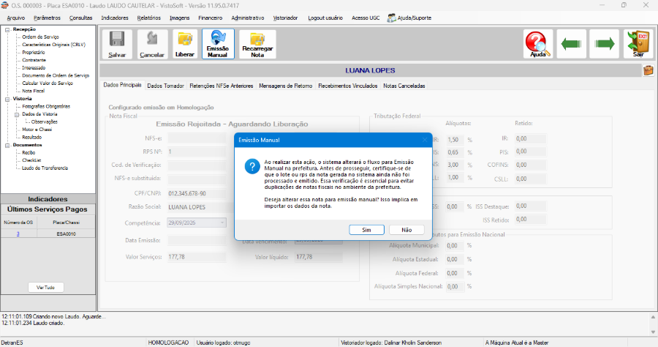Select CheckList tree item
Viewport: 658px width, 347px height.
click(31, 160)
